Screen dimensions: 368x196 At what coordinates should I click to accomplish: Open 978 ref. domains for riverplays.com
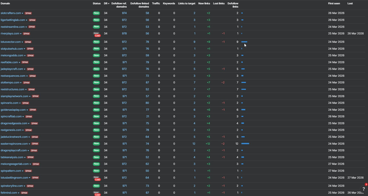click(124, 34)
